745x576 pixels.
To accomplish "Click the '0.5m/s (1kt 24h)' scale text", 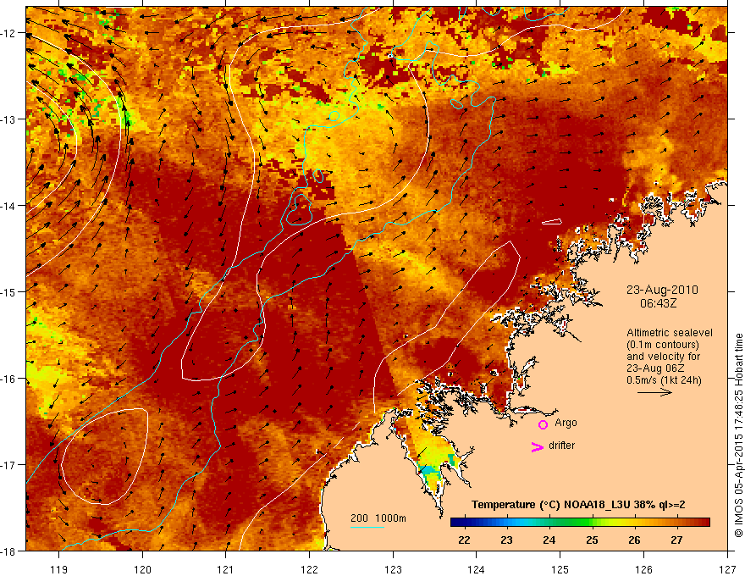I will coord(665,380).
